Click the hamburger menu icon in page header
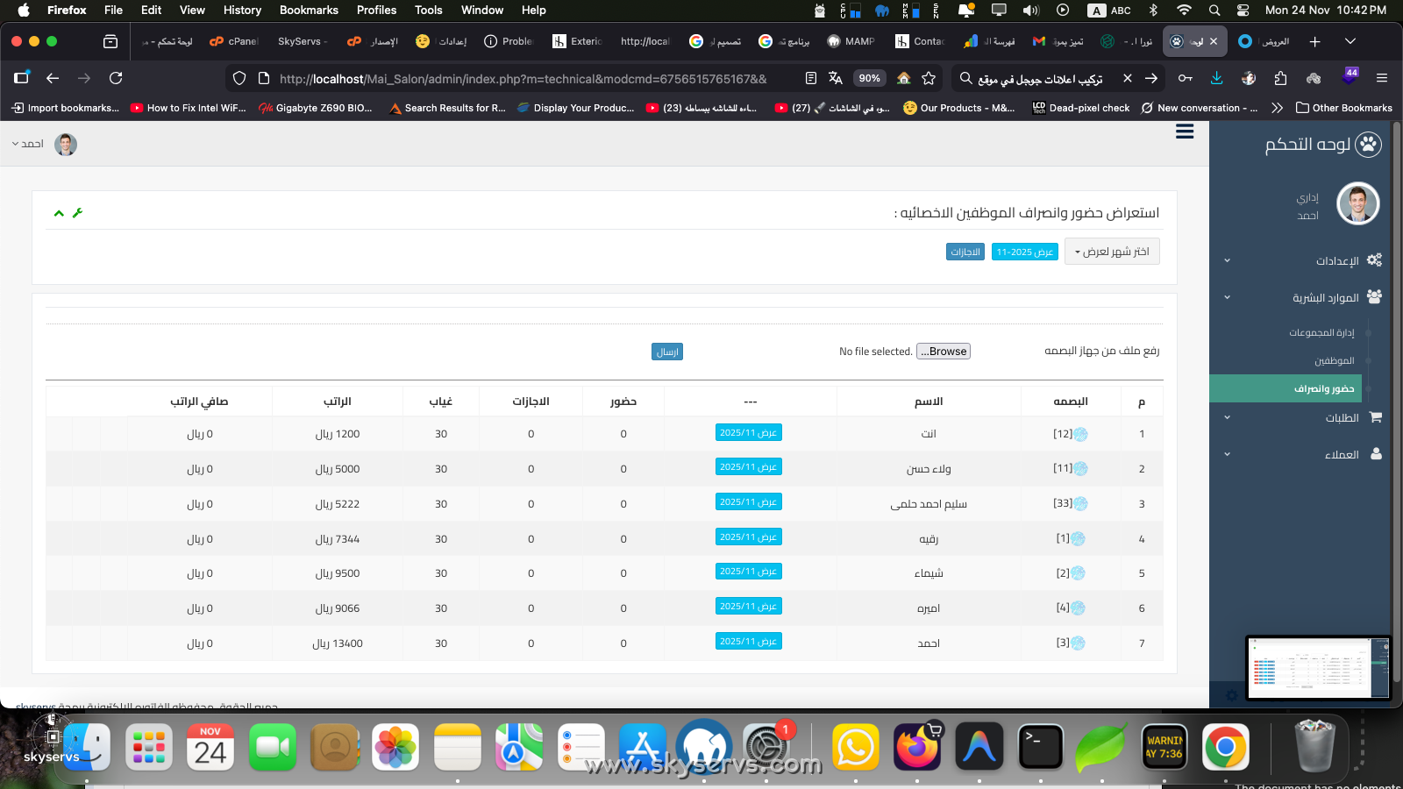Screen dimensions: 1403x789 (1185, 131)
